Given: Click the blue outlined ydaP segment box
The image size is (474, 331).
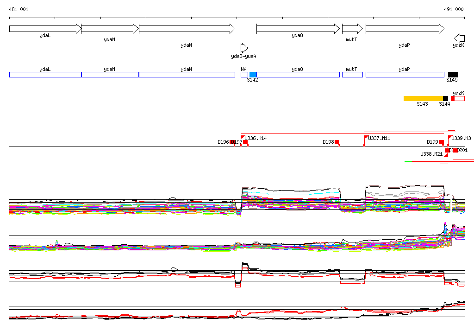Looking at the screenshot, I should click(x=405, y=75).
